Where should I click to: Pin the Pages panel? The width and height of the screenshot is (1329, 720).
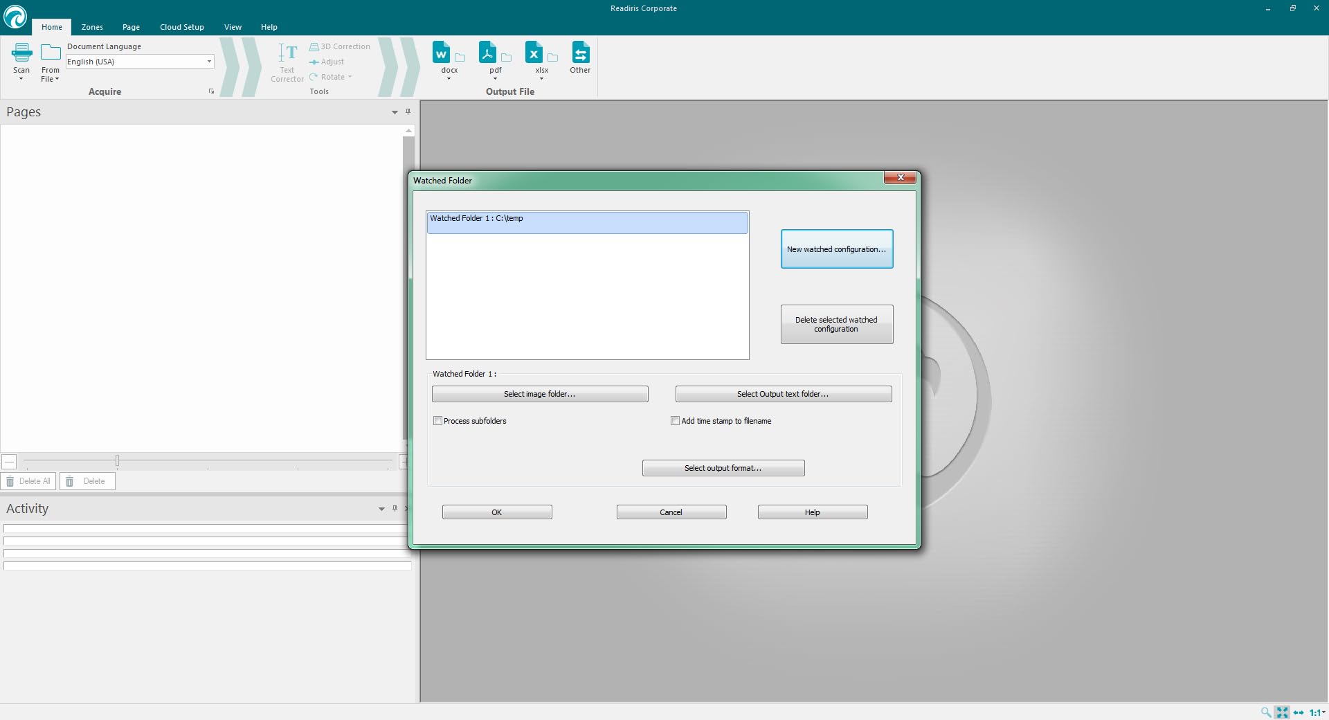[408, 111]
